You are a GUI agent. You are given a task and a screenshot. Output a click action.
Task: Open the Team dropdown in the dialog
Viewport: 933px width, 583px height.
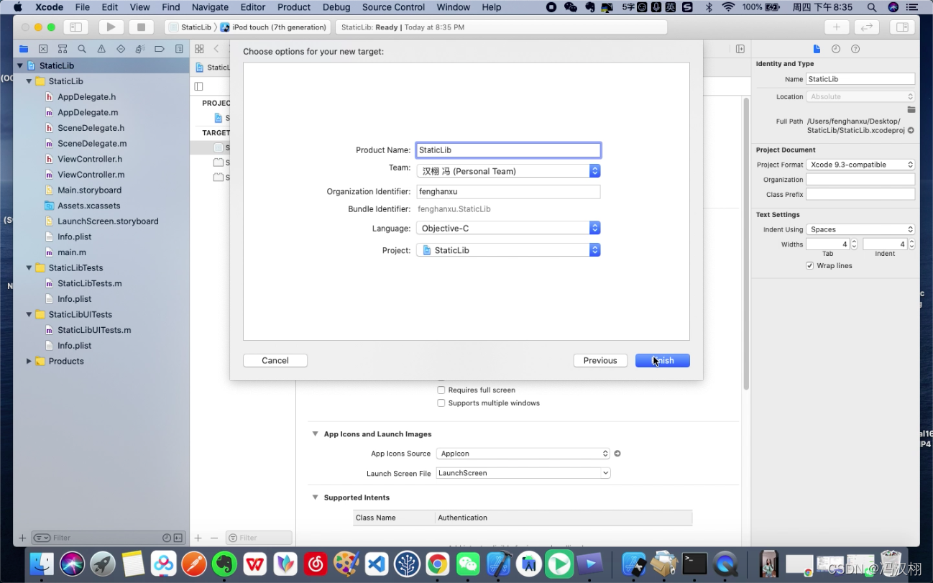[508, 171]
